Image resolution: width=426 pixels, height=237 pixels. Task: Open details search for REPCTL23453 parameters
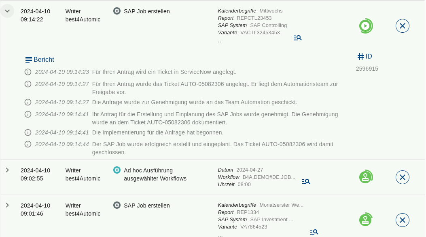pyautogui.click(x=297, y=38)
